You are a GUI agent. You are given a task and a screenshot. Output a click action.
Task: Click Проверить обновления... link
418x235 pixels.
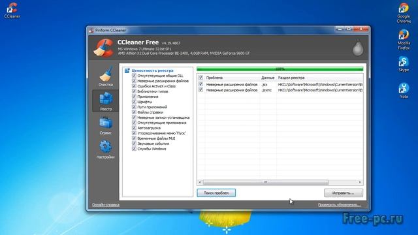(339, 204)
